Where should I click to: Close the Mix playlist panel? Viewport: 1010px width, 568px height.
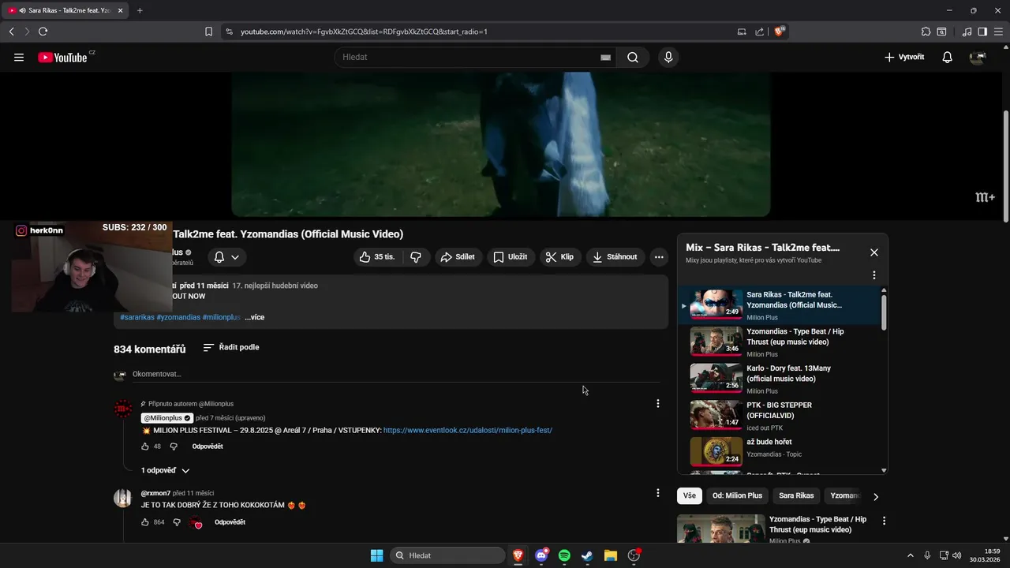(874, 252)
